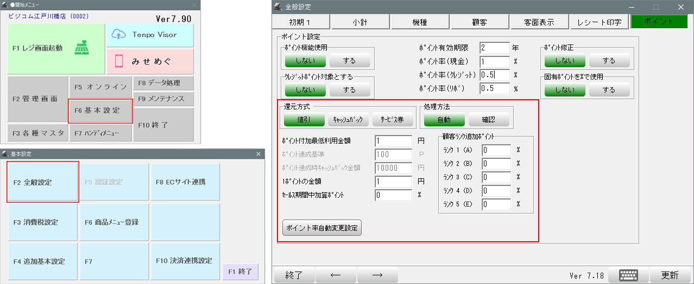Open F2 管理画面 from start menu
The image size is (694, 284).
(x=36, y=99)
